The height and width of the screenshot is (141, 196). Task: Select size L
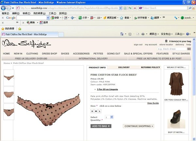tap(100, 111)
